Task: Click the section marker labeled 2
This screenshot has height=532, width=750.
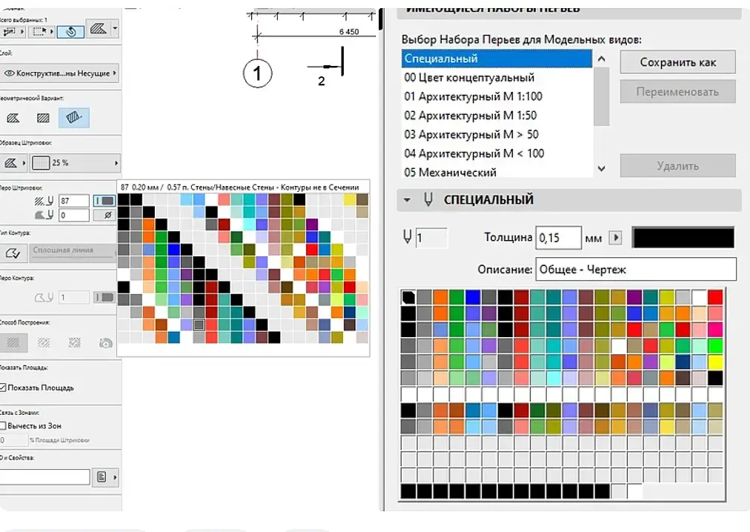Action: click(327, 67)
